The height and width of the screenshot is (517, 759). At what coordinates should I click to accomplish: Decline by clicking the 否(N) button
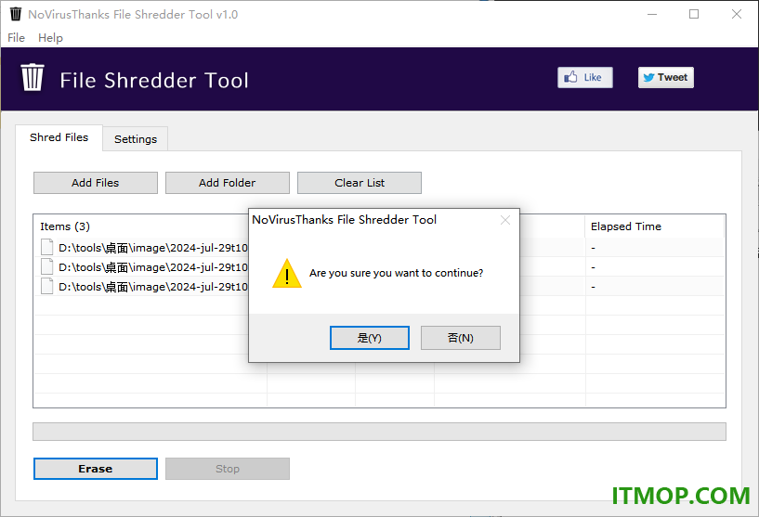[x=461, y=338]
